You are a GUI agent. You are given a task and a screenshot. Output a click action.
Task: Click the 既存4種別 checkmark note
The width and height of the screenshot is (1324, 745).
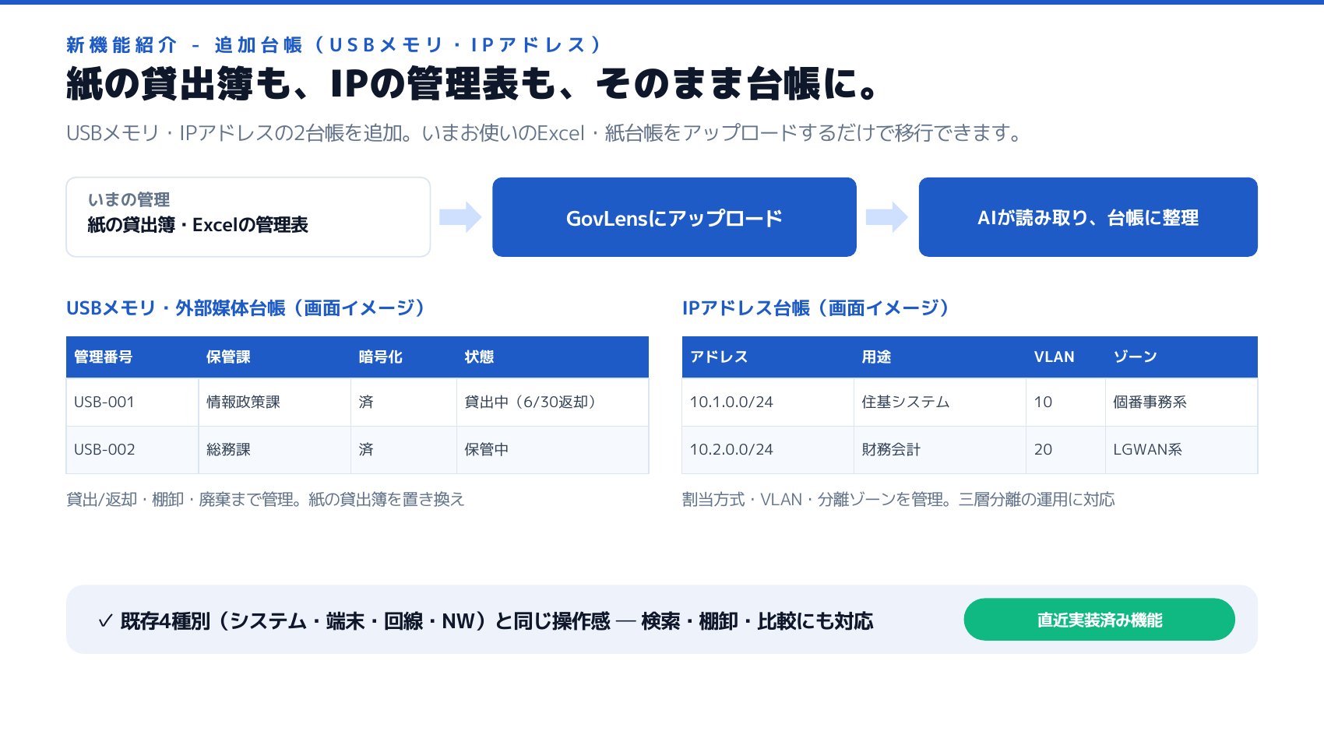[x=485, y=620]
